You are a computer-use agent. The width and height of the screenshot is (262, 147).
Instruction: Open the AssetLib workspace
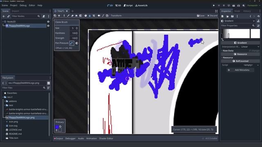pos(141,5)
